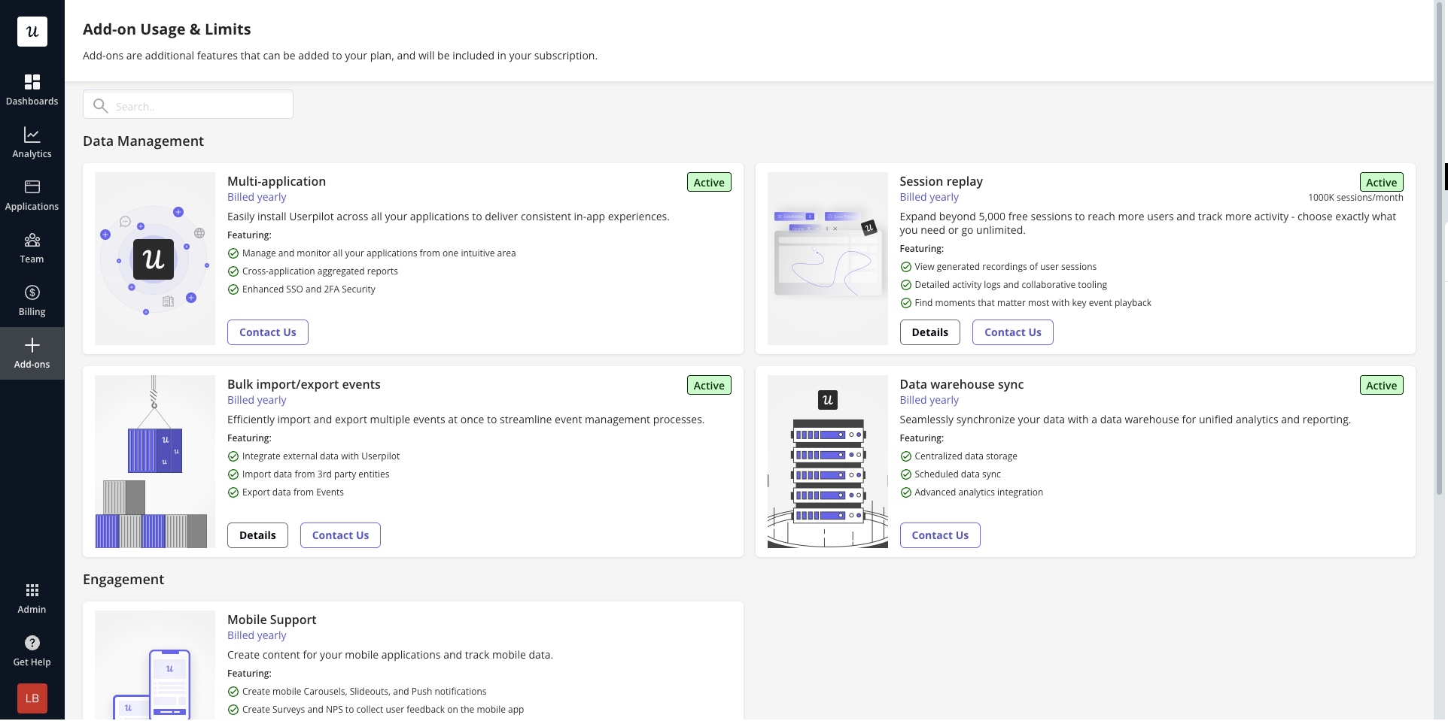Open the Admin grid menu
The height and width of the screenshot is (721, 1448).
coord(32,598)
